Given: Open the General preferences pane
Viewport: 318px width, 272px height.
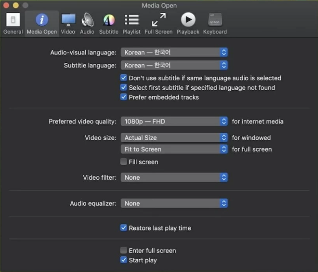Looking at the screenshot, I should [x=13, y=23].
